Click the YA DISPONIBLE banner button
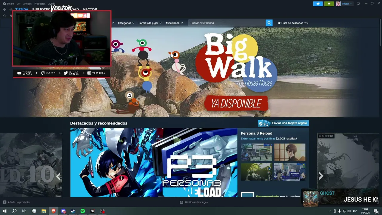 236,104
